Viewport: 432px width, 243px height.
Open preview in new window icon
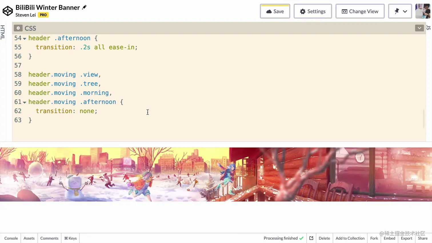pyautogui.click(x=311, y=238)
